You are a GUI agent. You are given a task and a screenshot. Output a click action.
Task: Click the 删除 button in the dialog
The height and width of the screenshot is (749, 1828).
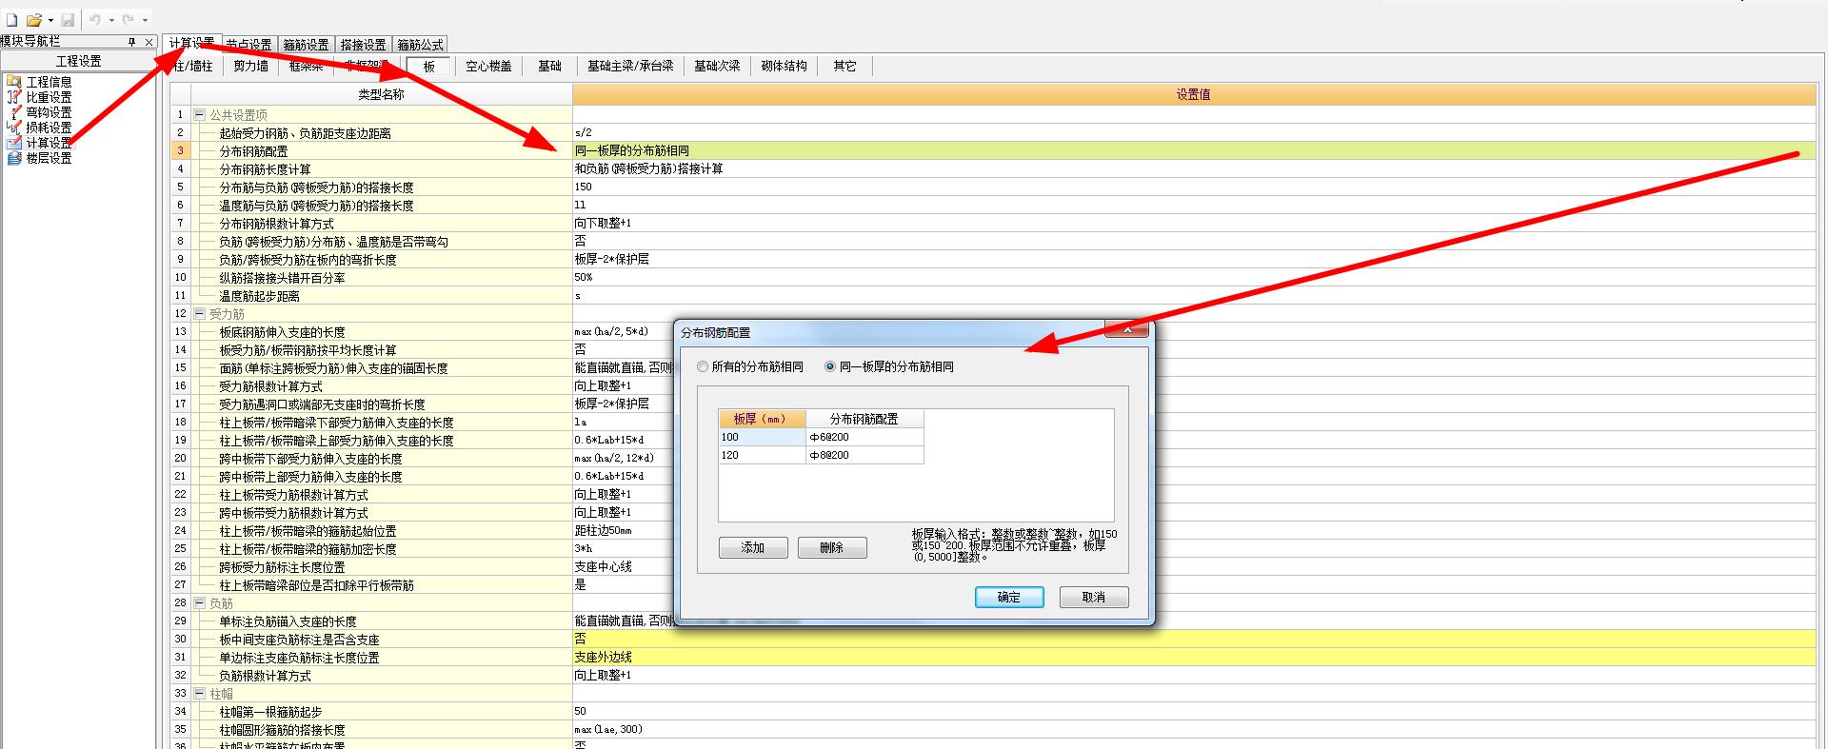pyautogui.click(x=831, y=548)
